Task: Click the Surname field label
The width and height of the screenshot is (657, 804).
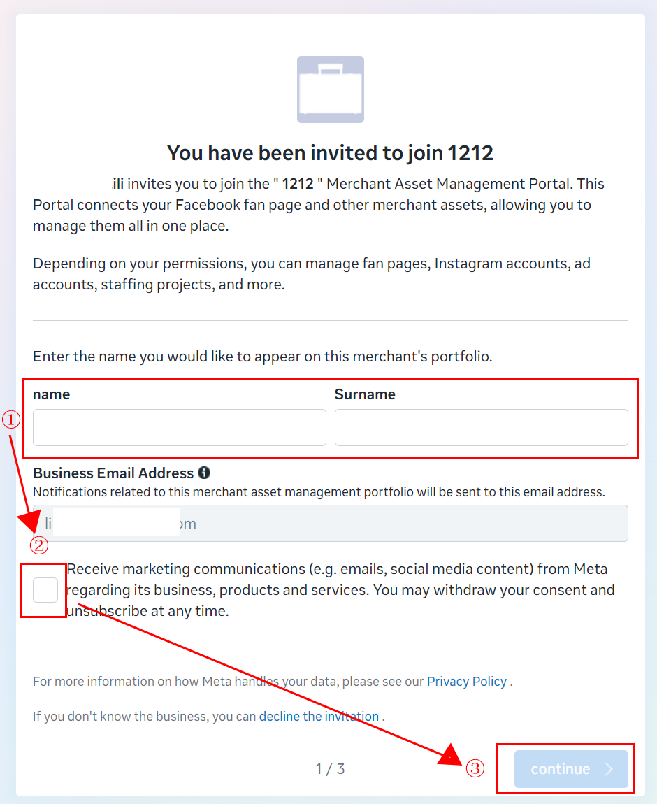Action: coord(365,394)
